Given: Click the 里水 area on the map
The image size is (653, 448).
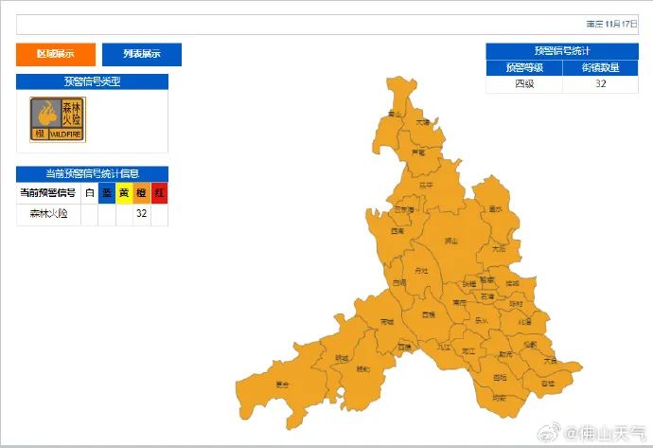Looking at the screenshot, I should [495, 209].
